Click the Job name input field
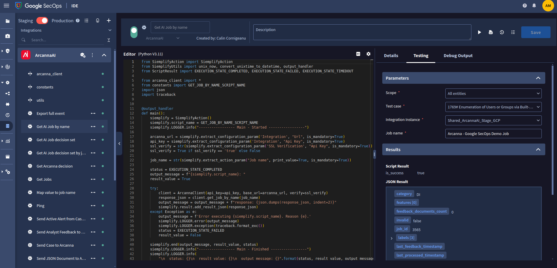This screenshot has width=557, height=268. click(493, 134)
